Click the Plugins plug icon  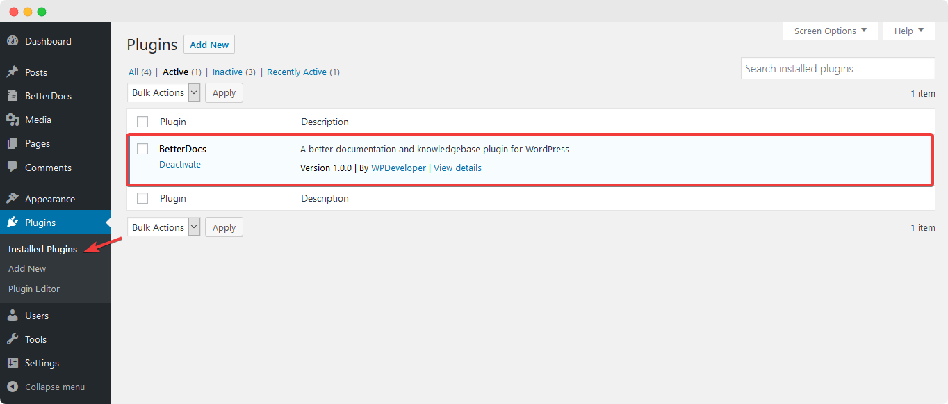pos(13,223)
